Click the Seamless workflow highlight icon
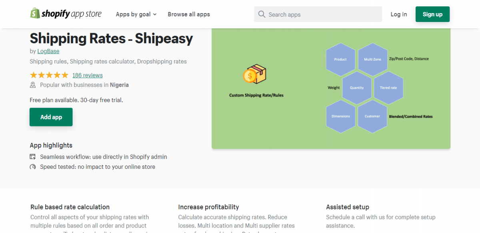 coord(33,157)
